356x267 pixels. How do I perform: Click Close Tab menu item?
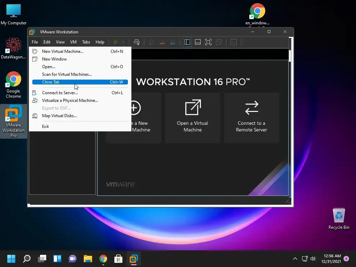pyautogui.click(x=80, y=82)
